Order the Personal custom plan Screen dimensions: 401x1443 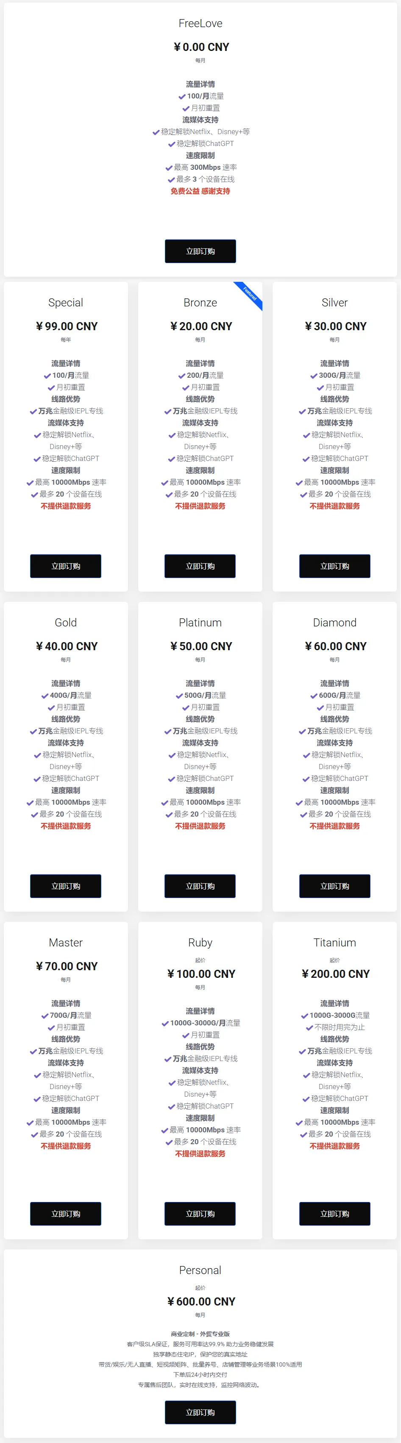pos(200,1412)
